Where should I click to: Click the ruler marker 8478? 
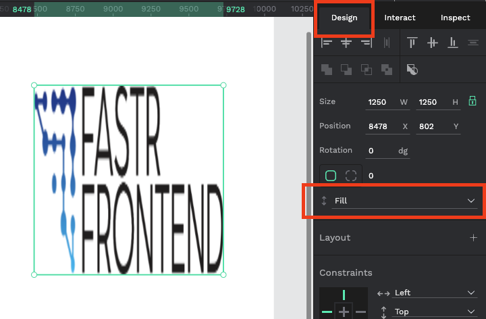(x=22, y=9)
